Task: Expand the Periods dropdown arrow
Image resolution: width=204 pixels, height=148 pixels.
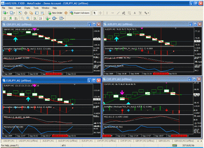Action: (x=56, y=18)
